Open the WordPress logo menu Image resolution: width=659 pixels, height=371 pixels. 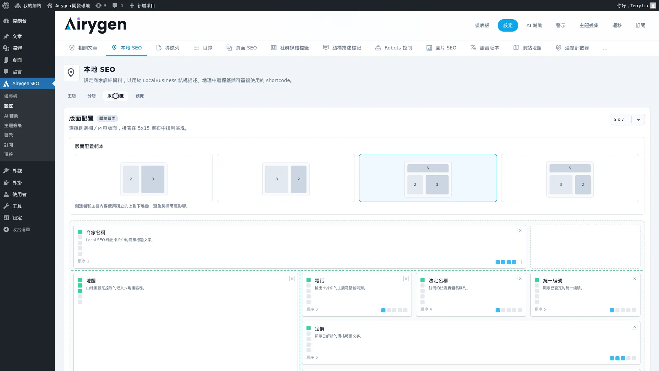6,5
